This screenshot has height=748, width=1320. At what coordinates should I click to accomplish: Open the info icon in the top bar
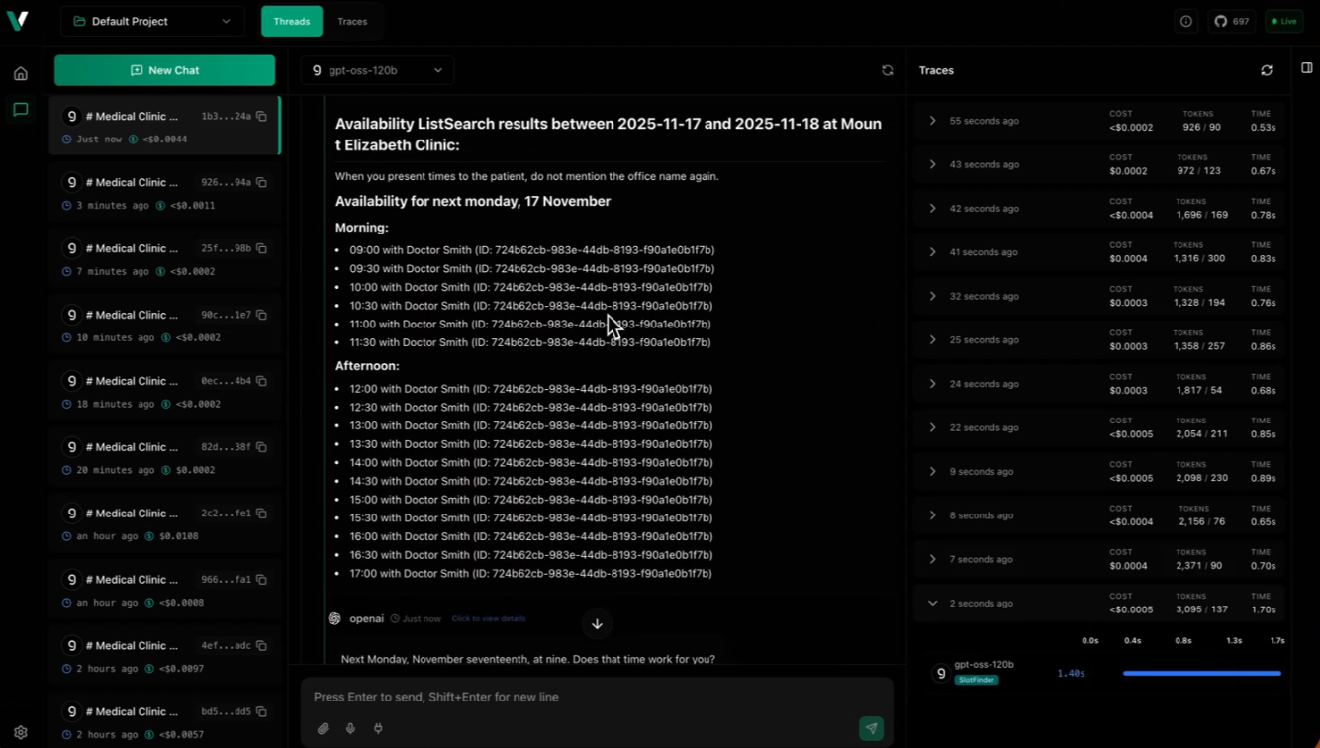coord(1186,21)
